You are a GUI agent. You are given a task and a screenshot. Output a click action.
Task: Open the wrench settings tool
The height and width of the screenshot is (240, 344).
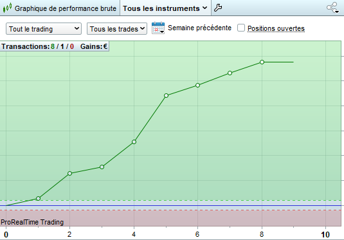pos(218,8)
